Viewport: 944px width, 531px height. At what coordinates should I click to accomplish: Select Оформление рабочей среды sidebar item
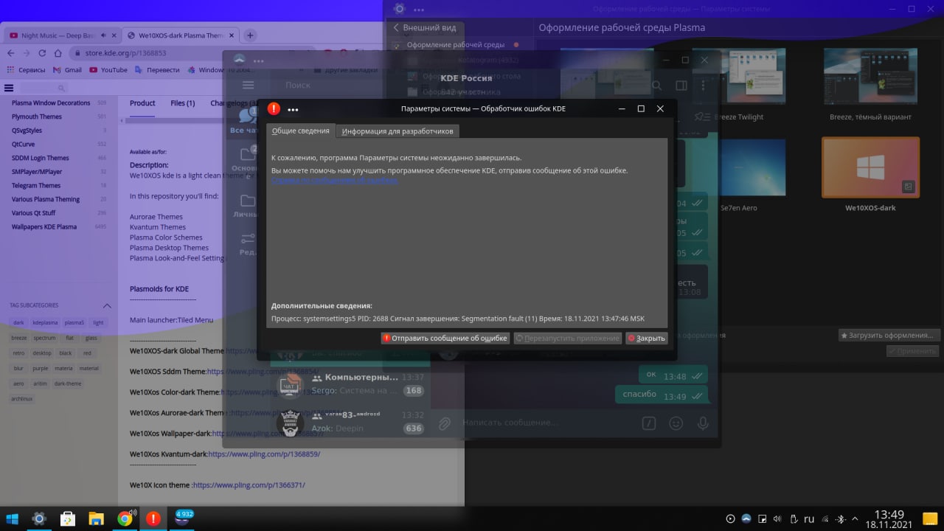pyautogui.click(x=457, y=45)
